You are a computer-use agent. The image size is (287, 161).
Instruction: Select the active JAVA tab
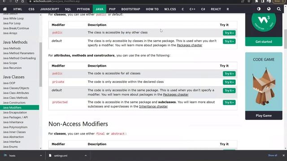[x=100, y=9]
